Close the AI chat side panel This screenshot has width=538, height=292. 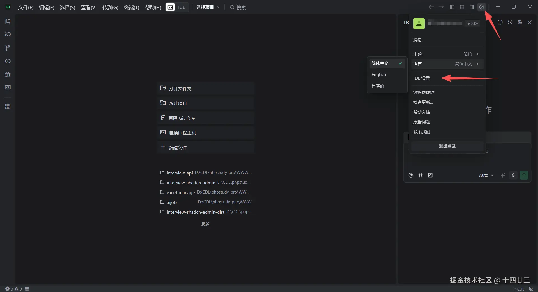530,22
